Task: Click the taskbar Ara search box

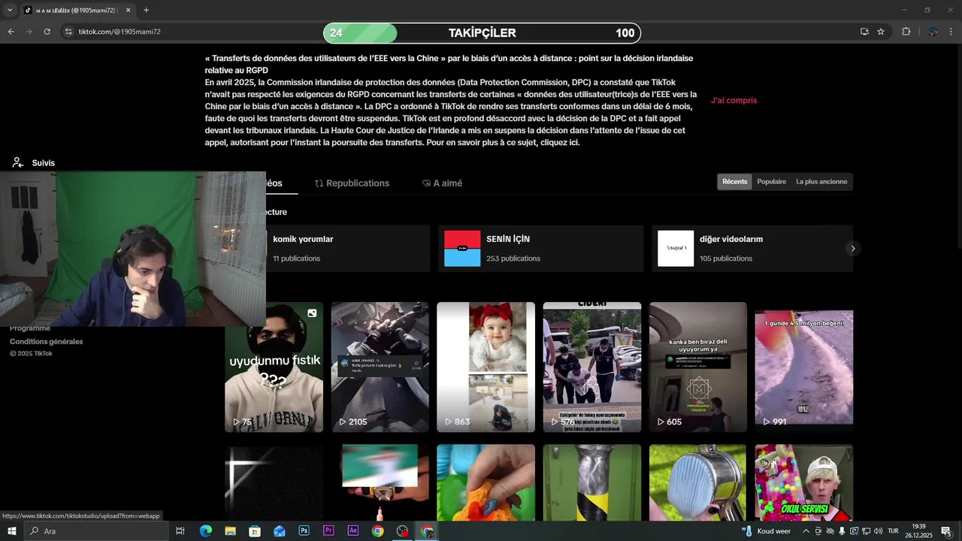Action: [x=95, y=531]
